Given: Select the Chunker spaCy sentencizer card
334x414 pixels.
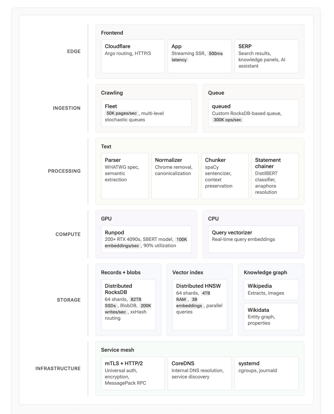Looking at the screenshot, I should (225, 176).
